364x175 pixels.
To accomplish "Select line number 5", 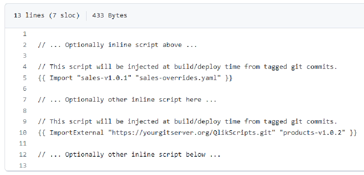I will point(25,78).
